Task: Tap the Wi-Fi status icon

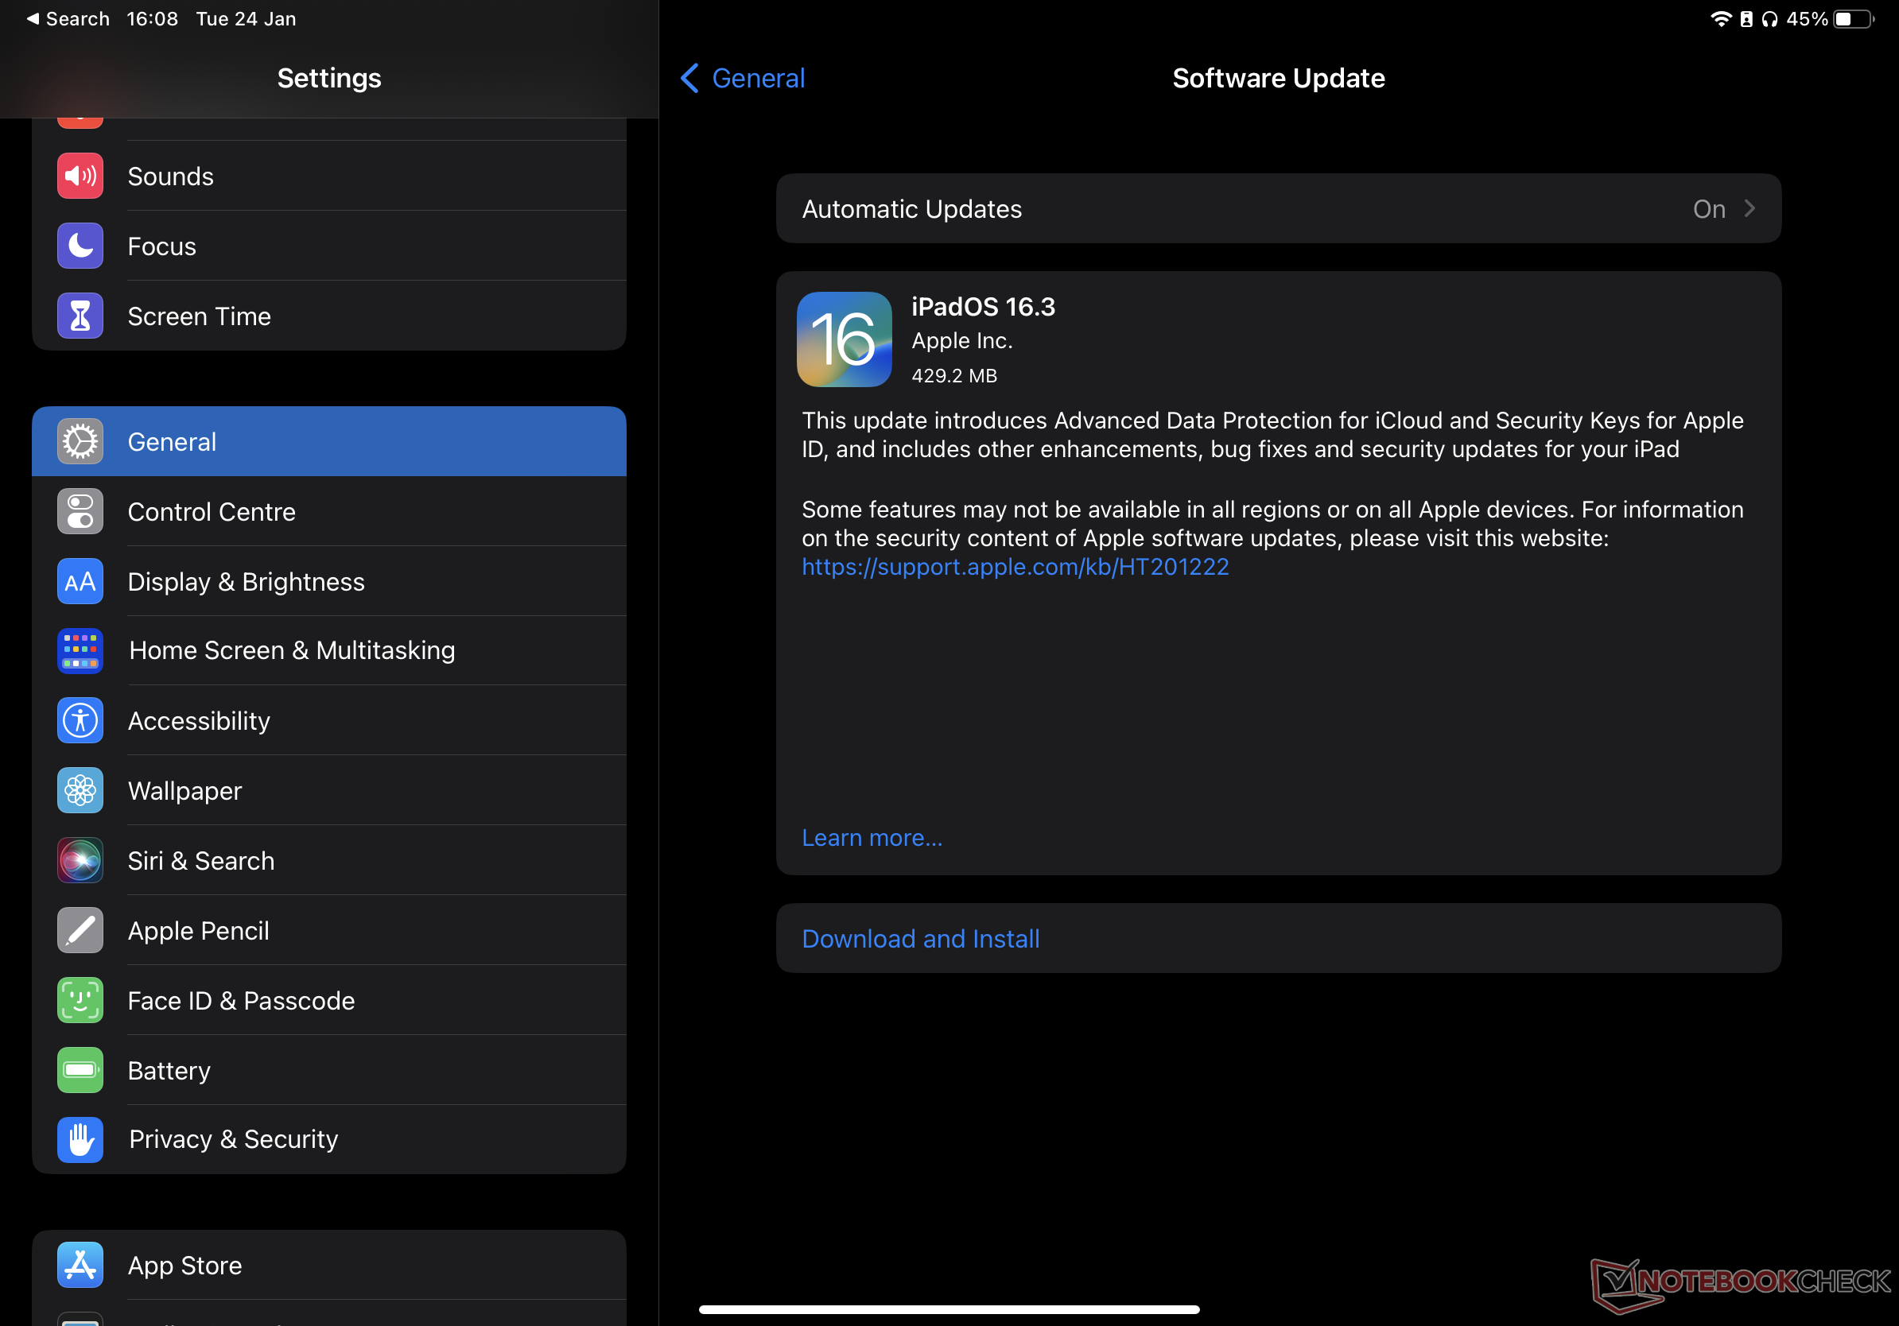Action: tap(1720, 19)
